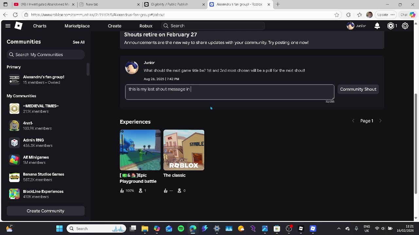Reload the page with the refresh icon

[x=15, y=15]
